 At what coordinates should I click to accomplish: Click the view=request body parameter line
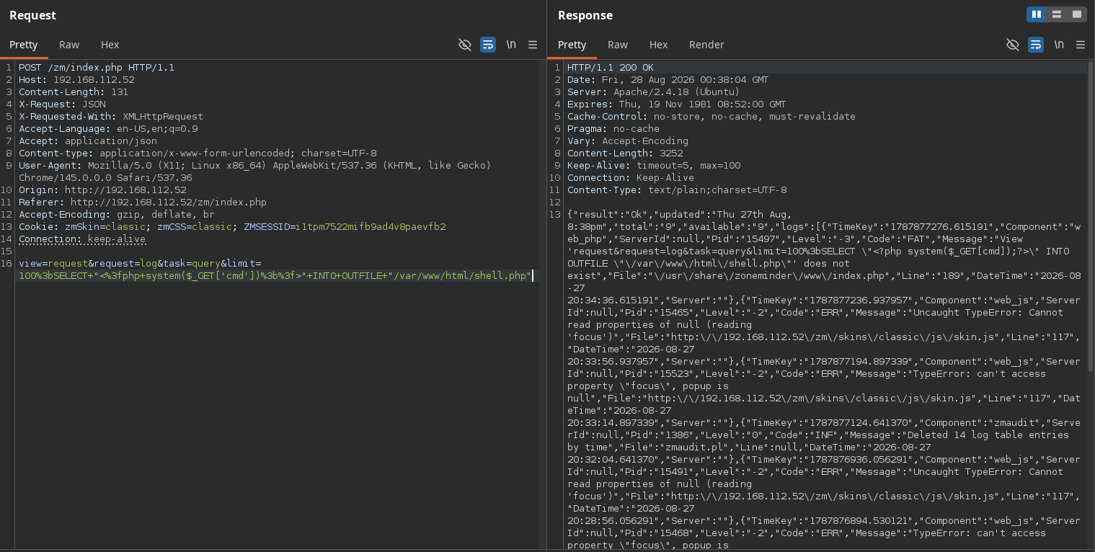click(x=140, y=264)
